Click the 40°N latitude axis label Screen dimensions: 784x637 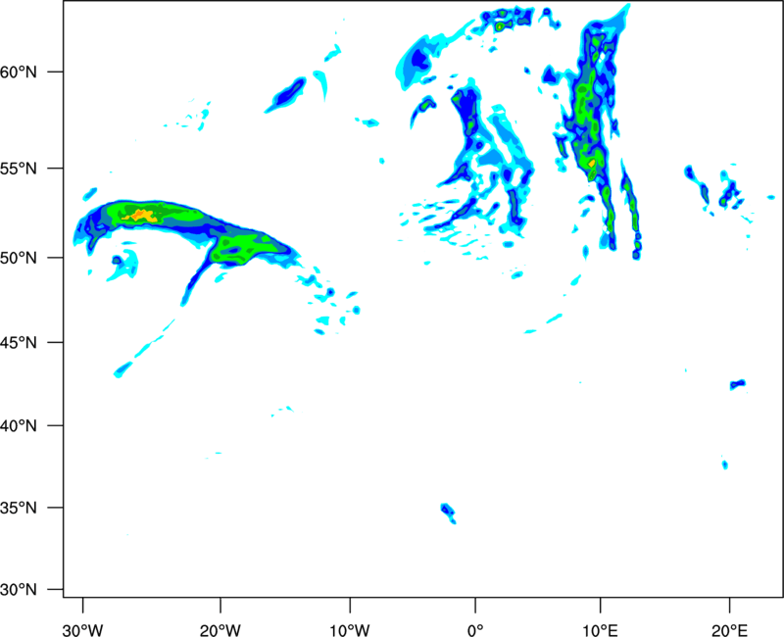(19, 426)
